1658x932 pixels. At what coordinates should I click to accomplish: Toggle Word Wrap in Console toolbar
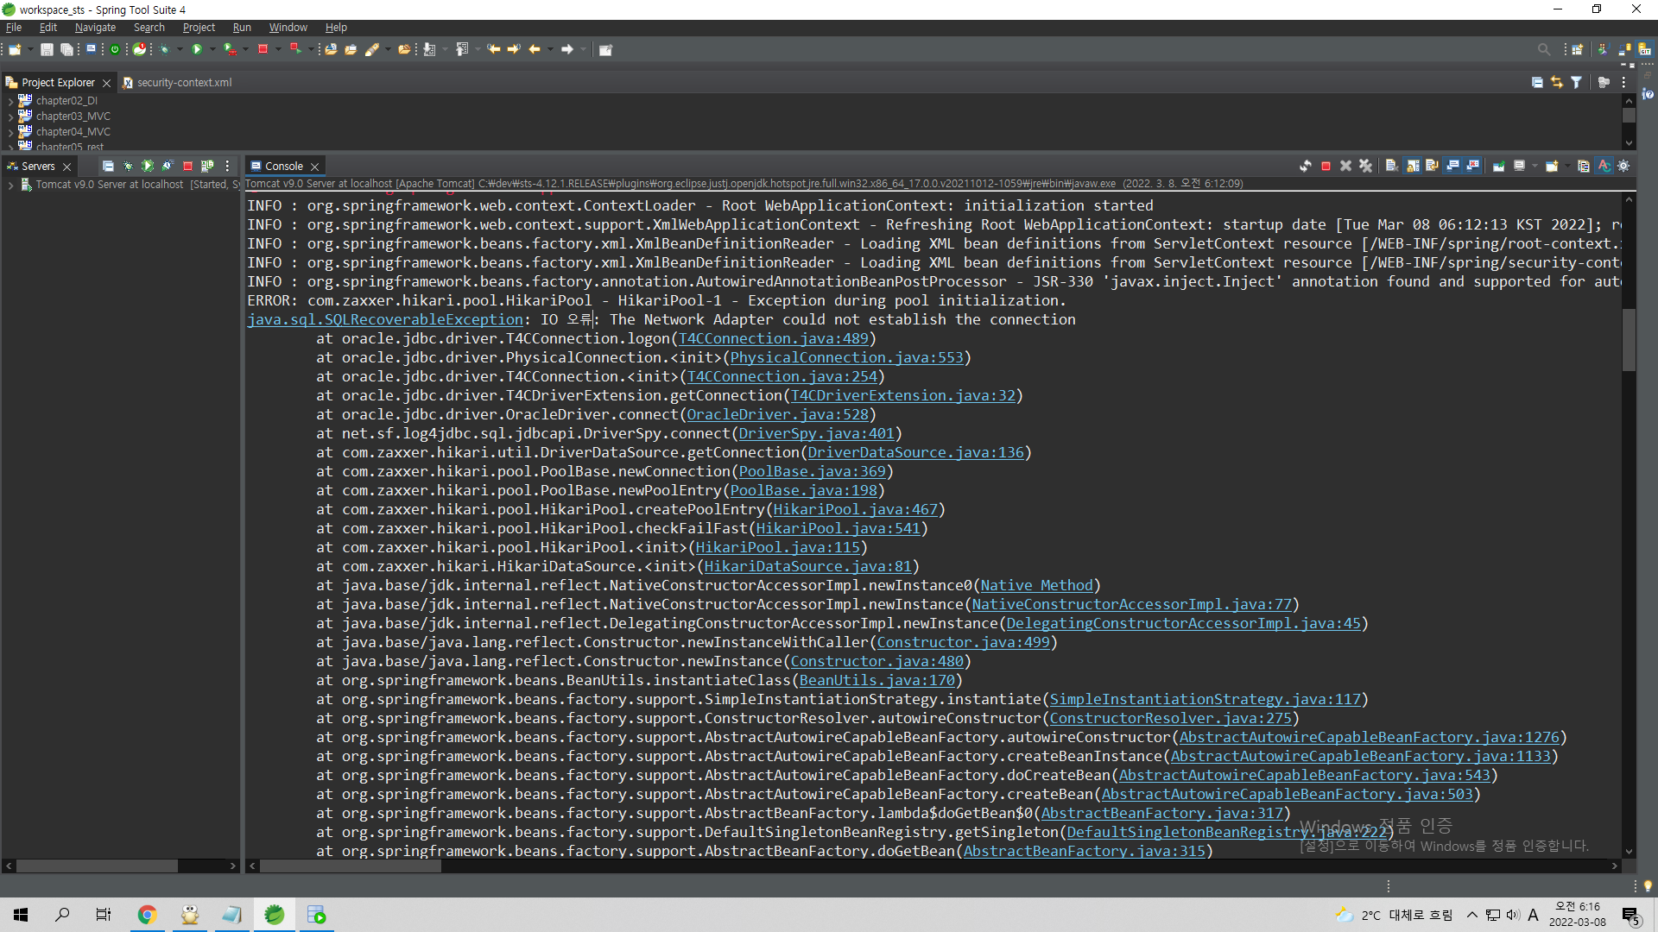click(1432, 166)
